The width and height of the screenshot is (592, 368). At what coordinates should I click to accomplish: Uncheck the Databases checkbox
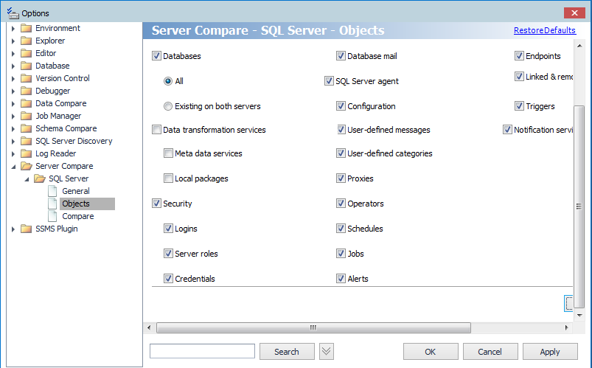click(x=156, y=56)
